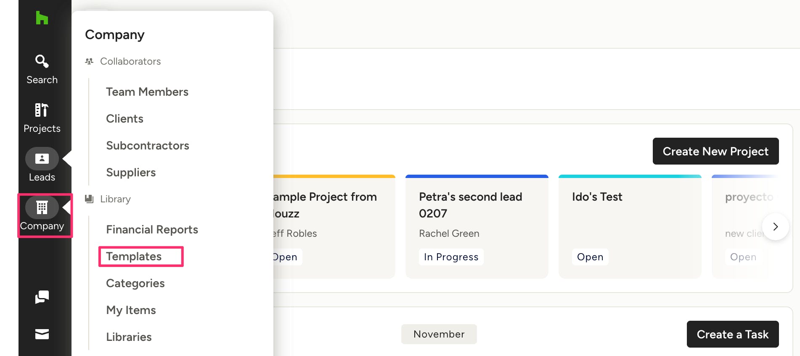Select the Projects icon in sidebar

tap(42, 117)
